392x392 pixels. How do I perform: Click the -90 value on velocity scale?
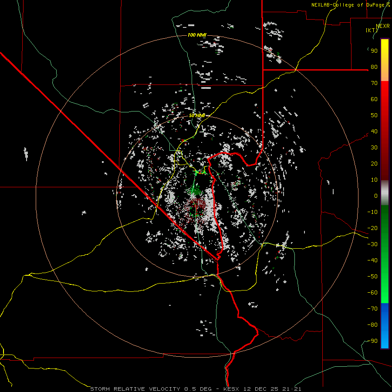tap(372, 341)
